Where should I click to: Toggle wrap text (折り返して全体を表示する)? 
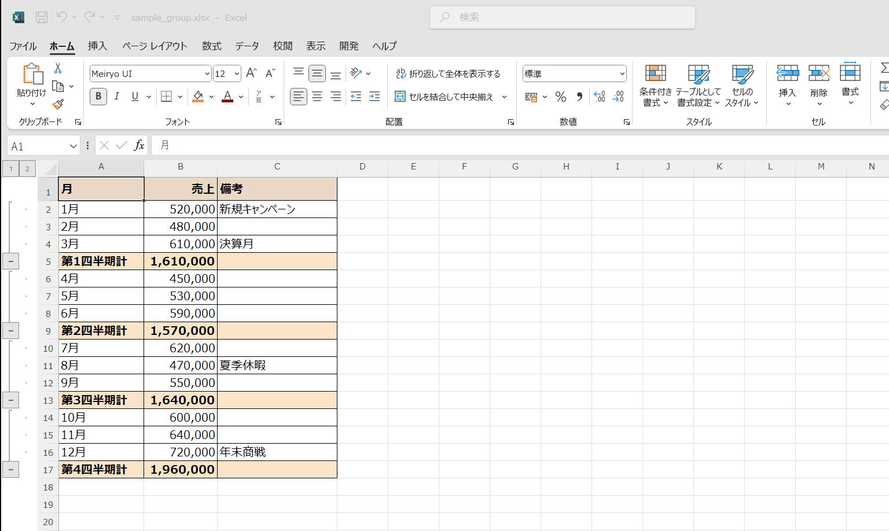(x=448, y=73)
